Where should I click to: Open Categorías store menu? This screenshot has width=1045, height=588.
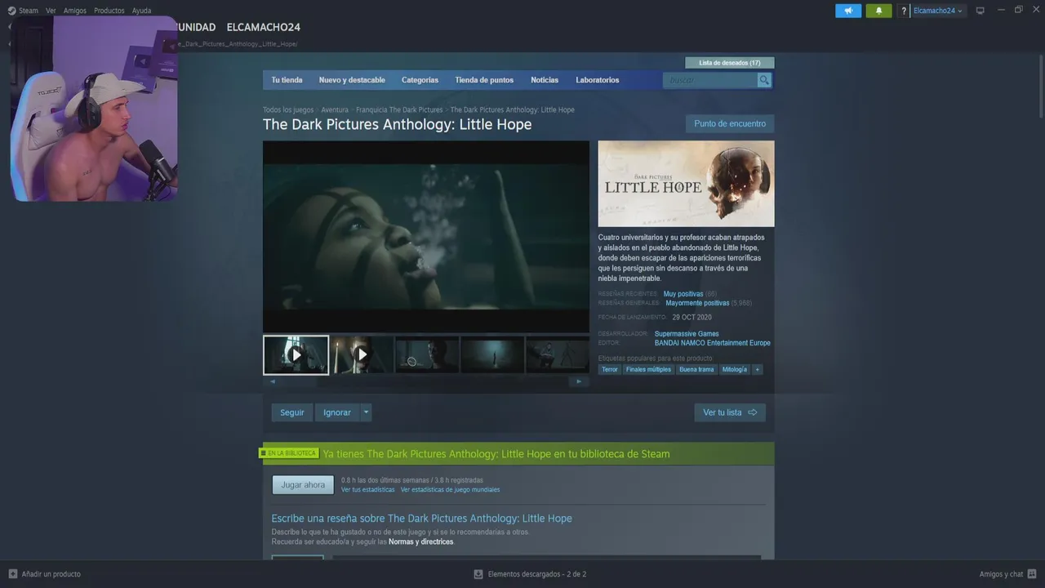coord(420,80)
